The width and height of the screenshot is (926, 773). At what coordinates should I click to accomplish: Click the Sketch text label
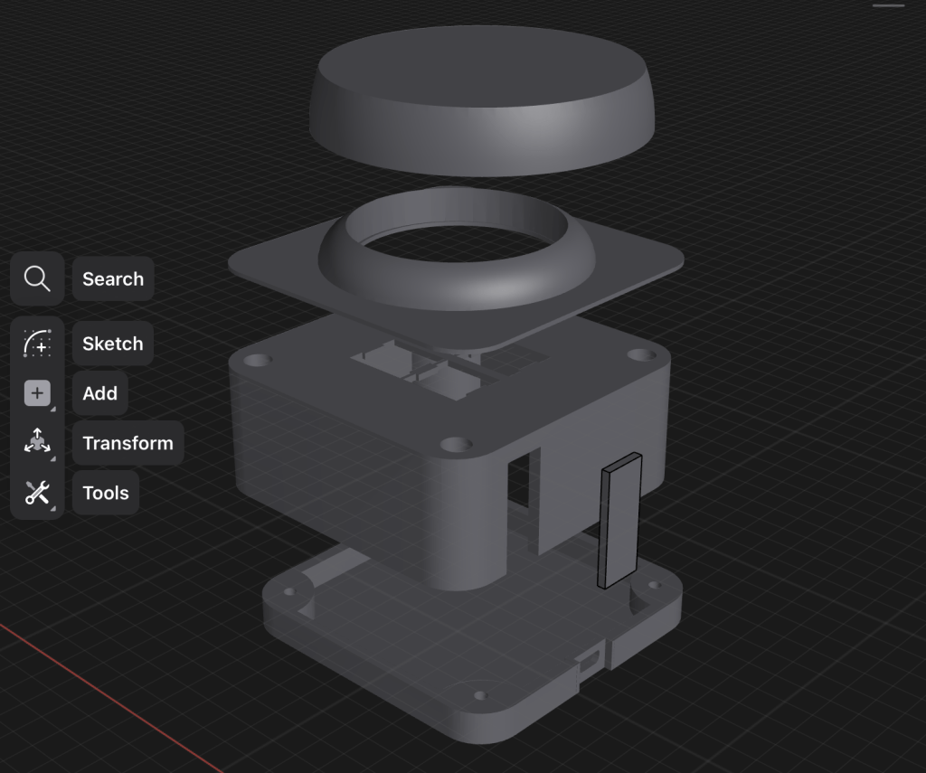pyautogui.click(x=113, y=344)
